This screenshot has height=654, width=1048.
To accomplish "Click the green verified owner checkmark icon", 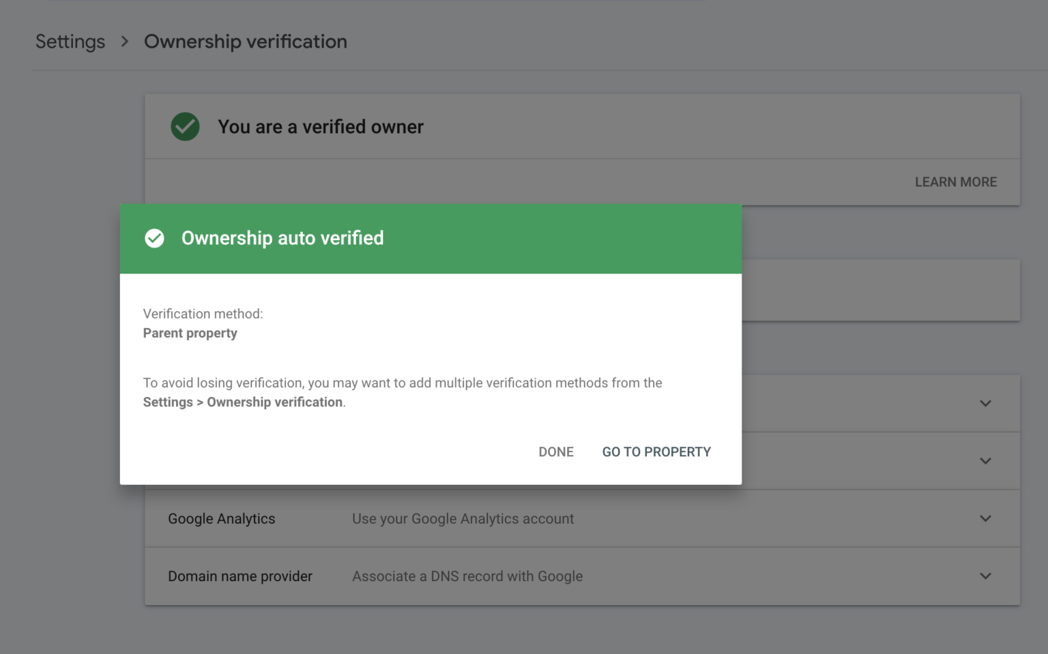I will point(184,126).
